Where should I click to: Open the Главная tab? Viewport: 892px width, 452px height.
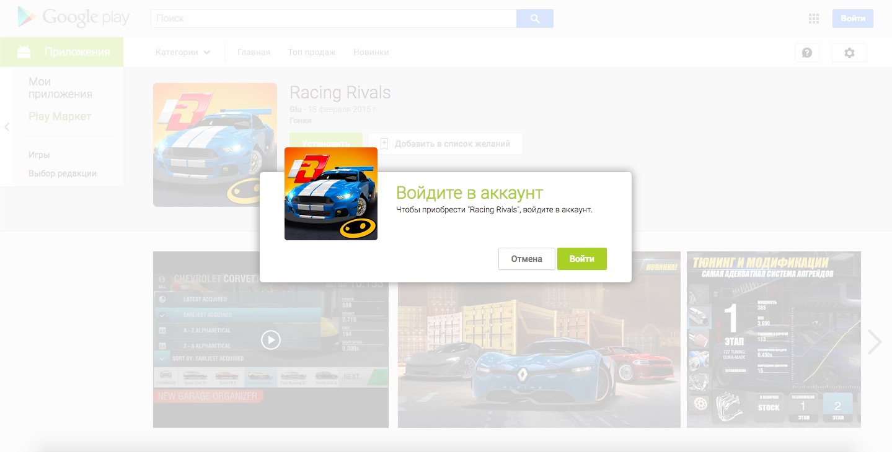click(x=254, y=53)
